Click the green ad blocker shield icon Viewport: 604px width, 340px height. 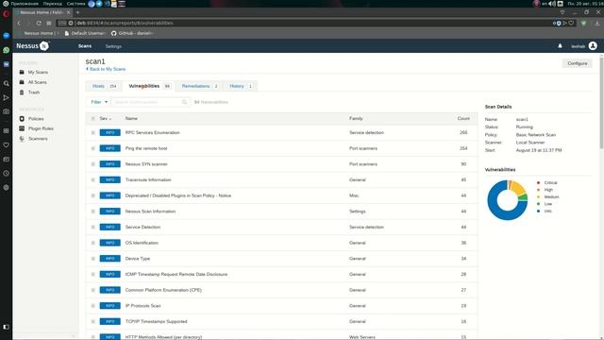click(x=584, y=23)
